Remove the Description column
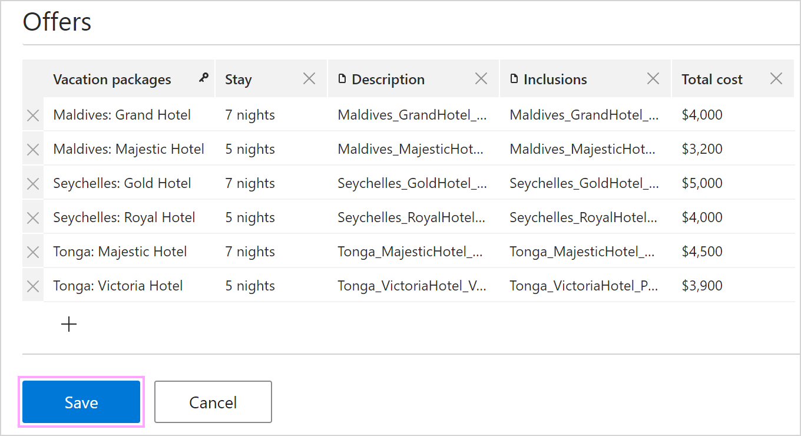Screen dimensions: 801x436 click(481, 78)
